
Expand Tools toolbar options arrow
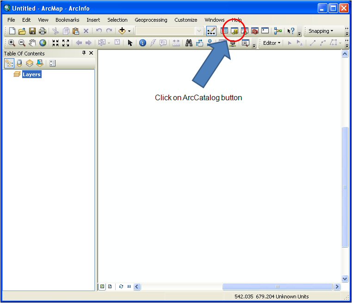coord(254,45)
